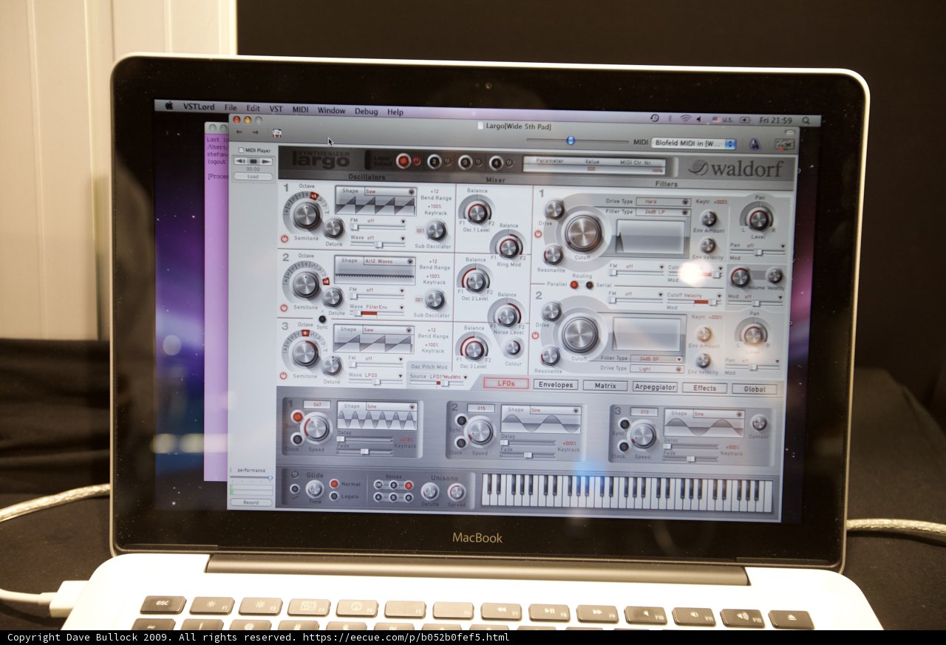Switch to the Envelopes tab

tap(555, 385)
